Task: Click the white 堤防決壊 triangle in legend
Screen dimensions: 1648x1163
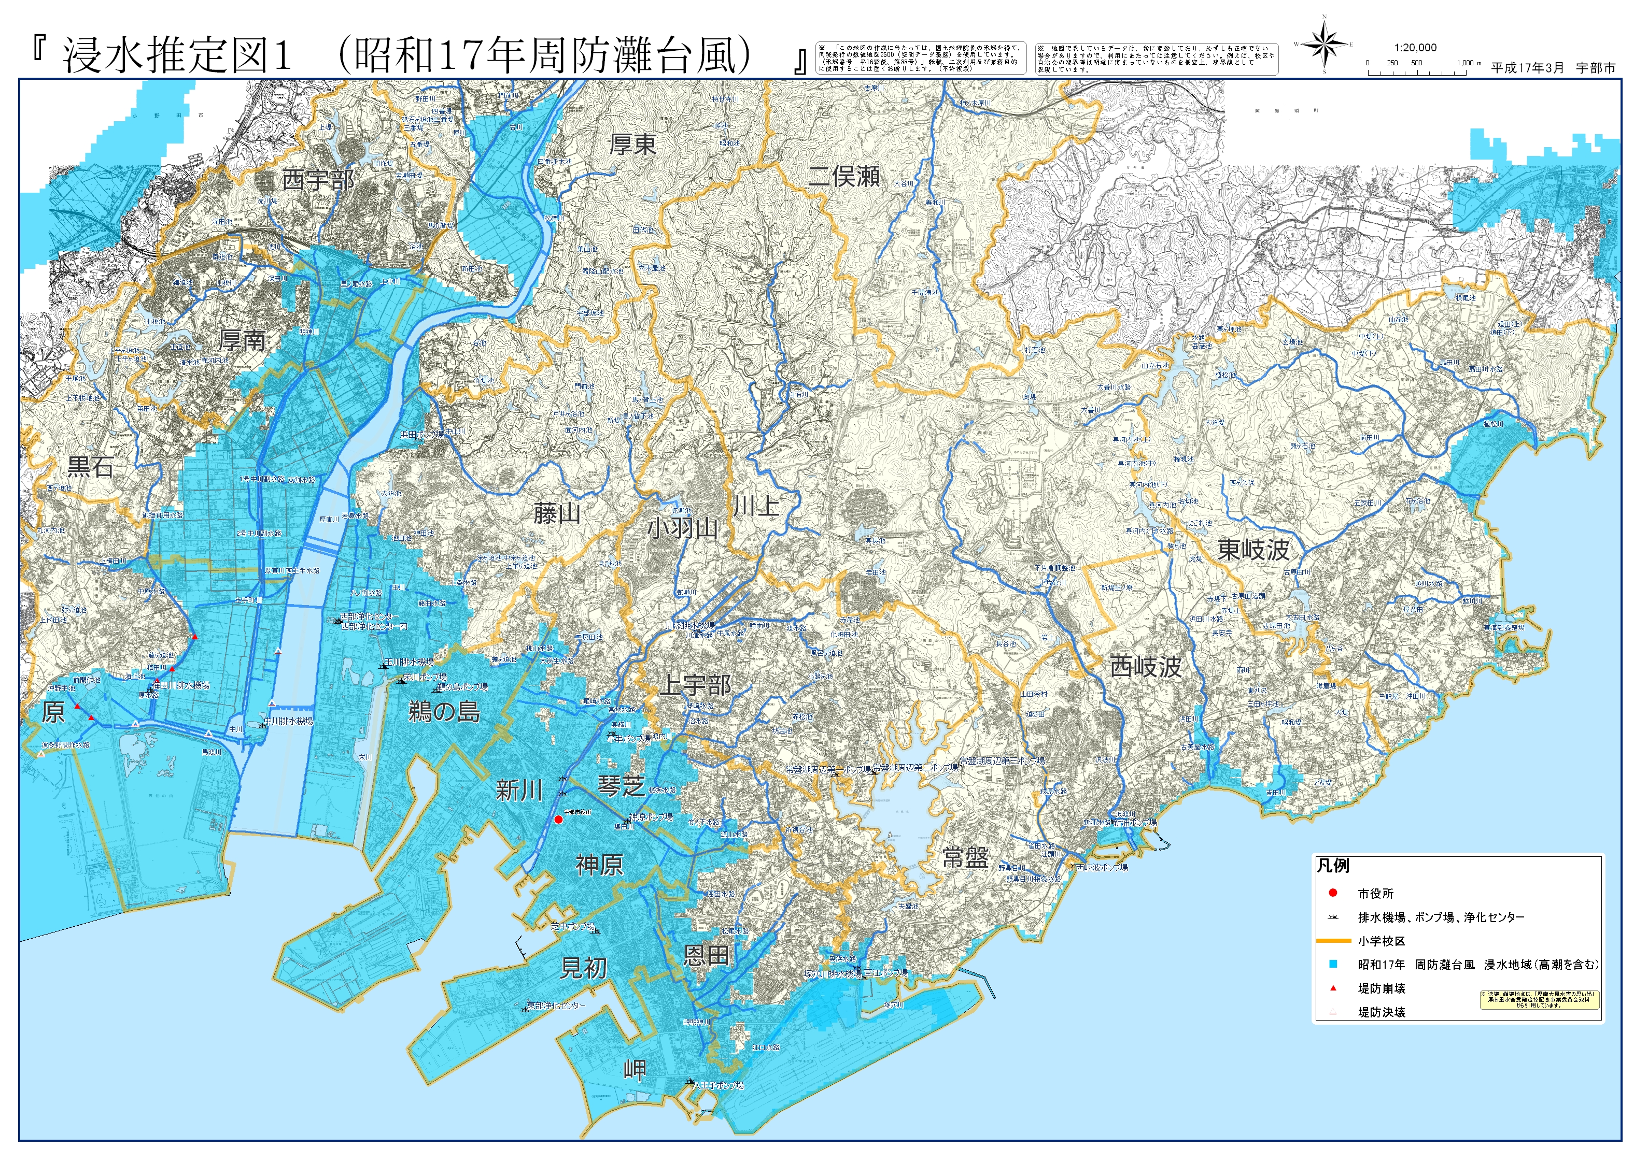Action: click(x=1333, y=1012)
